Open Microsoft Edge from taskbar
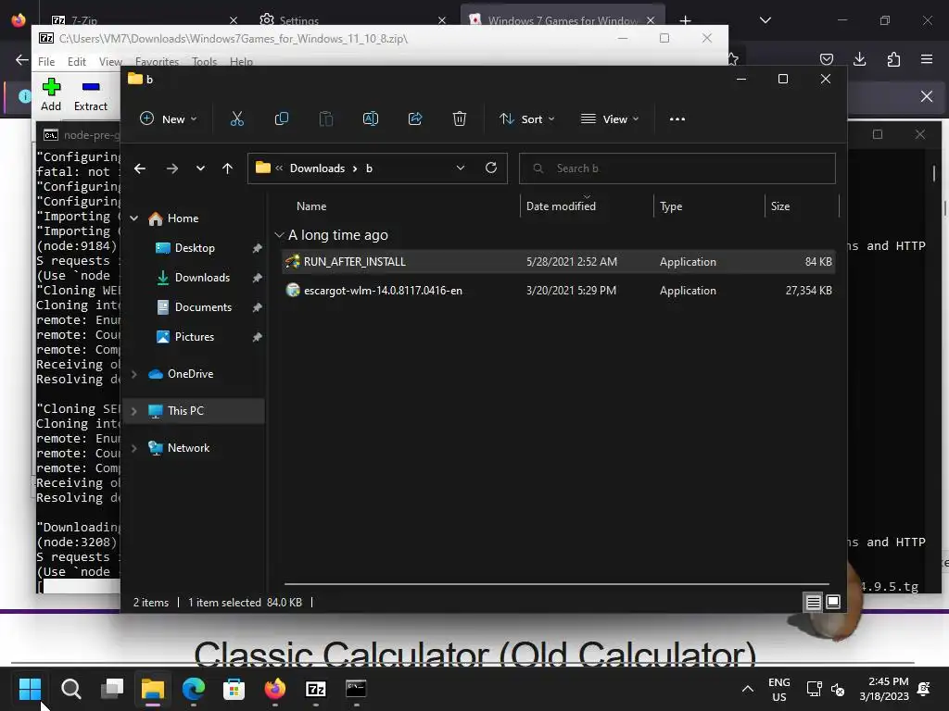Screen dimensions: 949x711 pos(194,689)
